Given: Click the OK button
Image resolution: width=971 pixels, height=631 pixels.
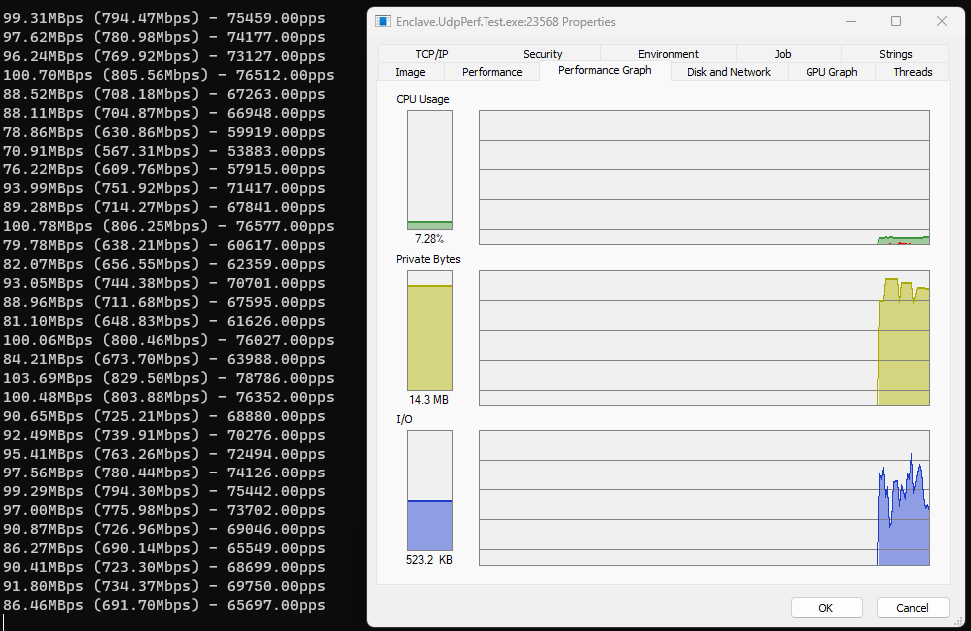Looking at the screenshot, I should click(x=826, y=608).
